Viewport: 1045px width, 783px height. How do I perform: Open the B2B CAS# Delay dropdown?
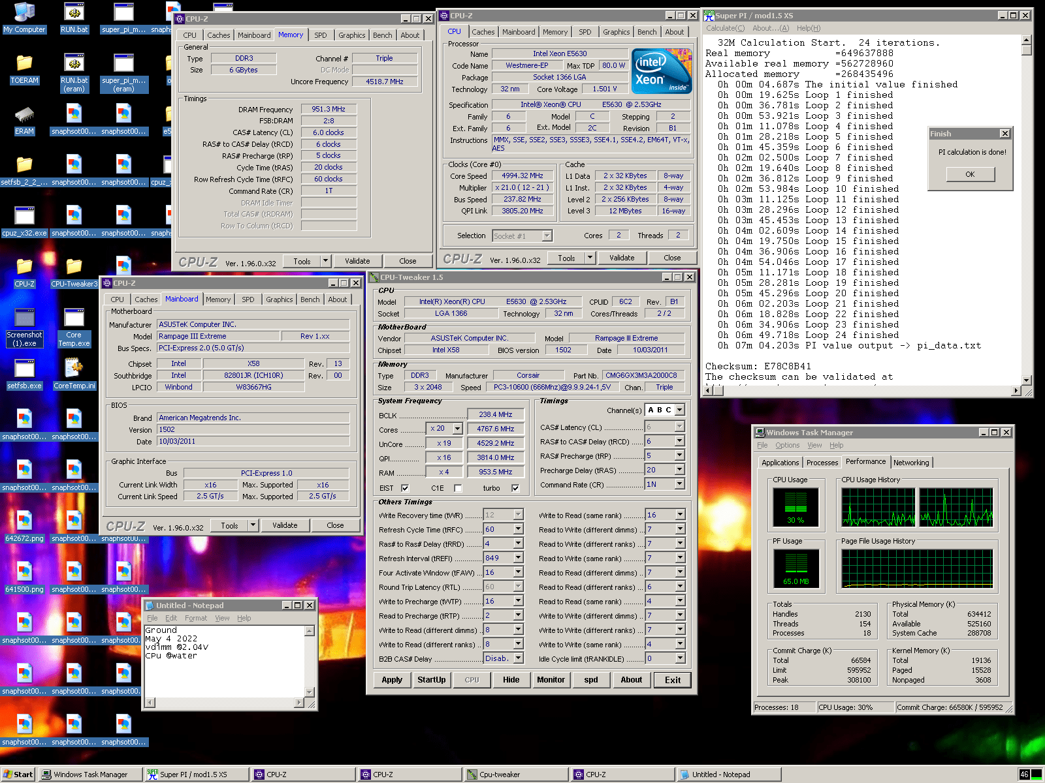[x=518, y=659]
